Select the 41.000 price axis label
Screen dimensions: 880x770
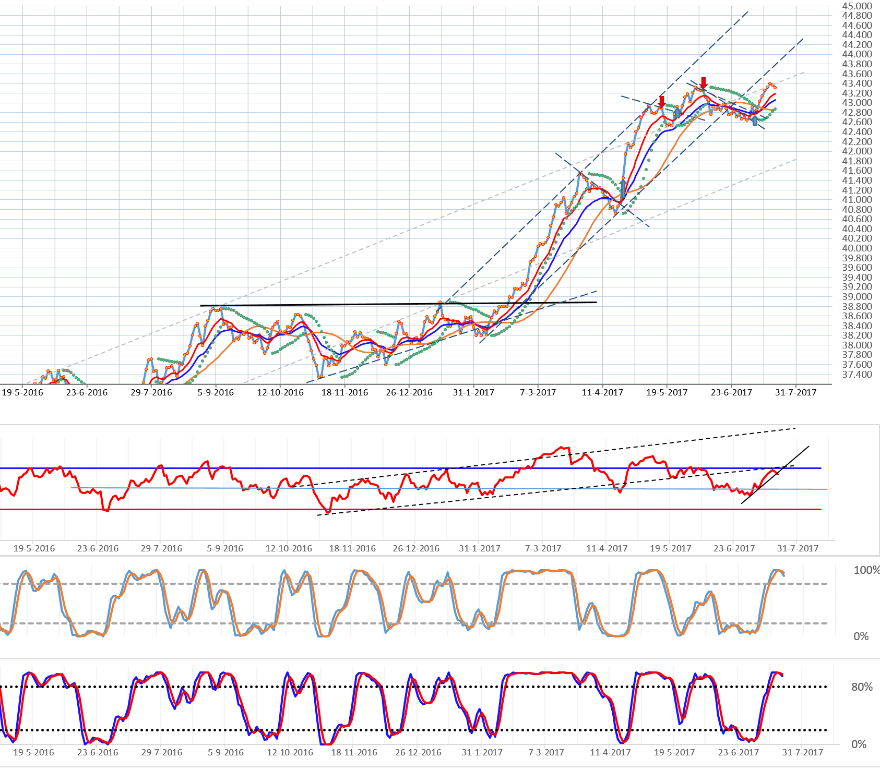(x=857, y=200)
